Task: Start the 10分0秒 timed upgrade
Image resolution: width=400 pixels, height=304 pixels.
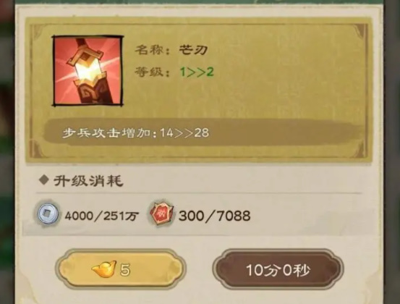Action: (278, 269)
